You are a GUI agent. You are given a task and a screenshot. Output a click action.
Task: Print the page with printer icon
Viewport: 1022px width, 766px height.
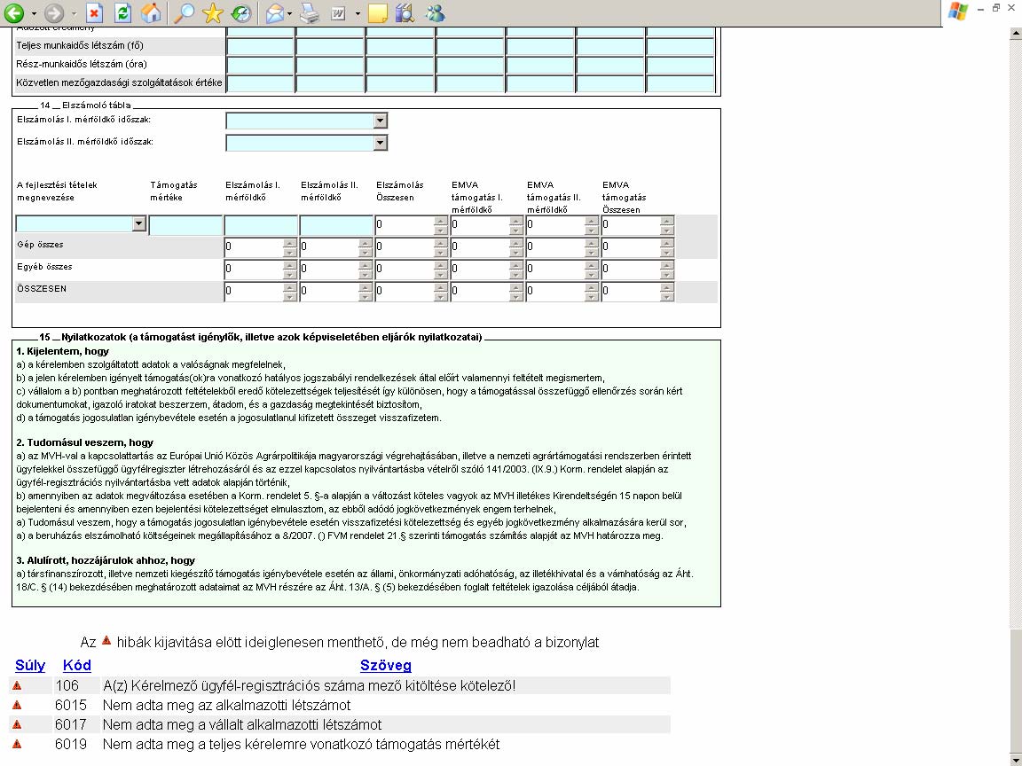click(x=310, y=12)
